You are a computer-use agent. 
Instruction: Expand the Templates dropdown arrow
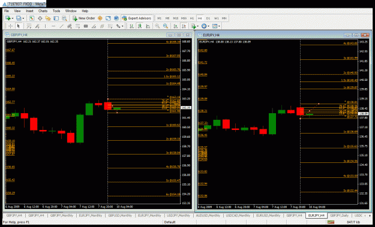click(x=219, y=26)
